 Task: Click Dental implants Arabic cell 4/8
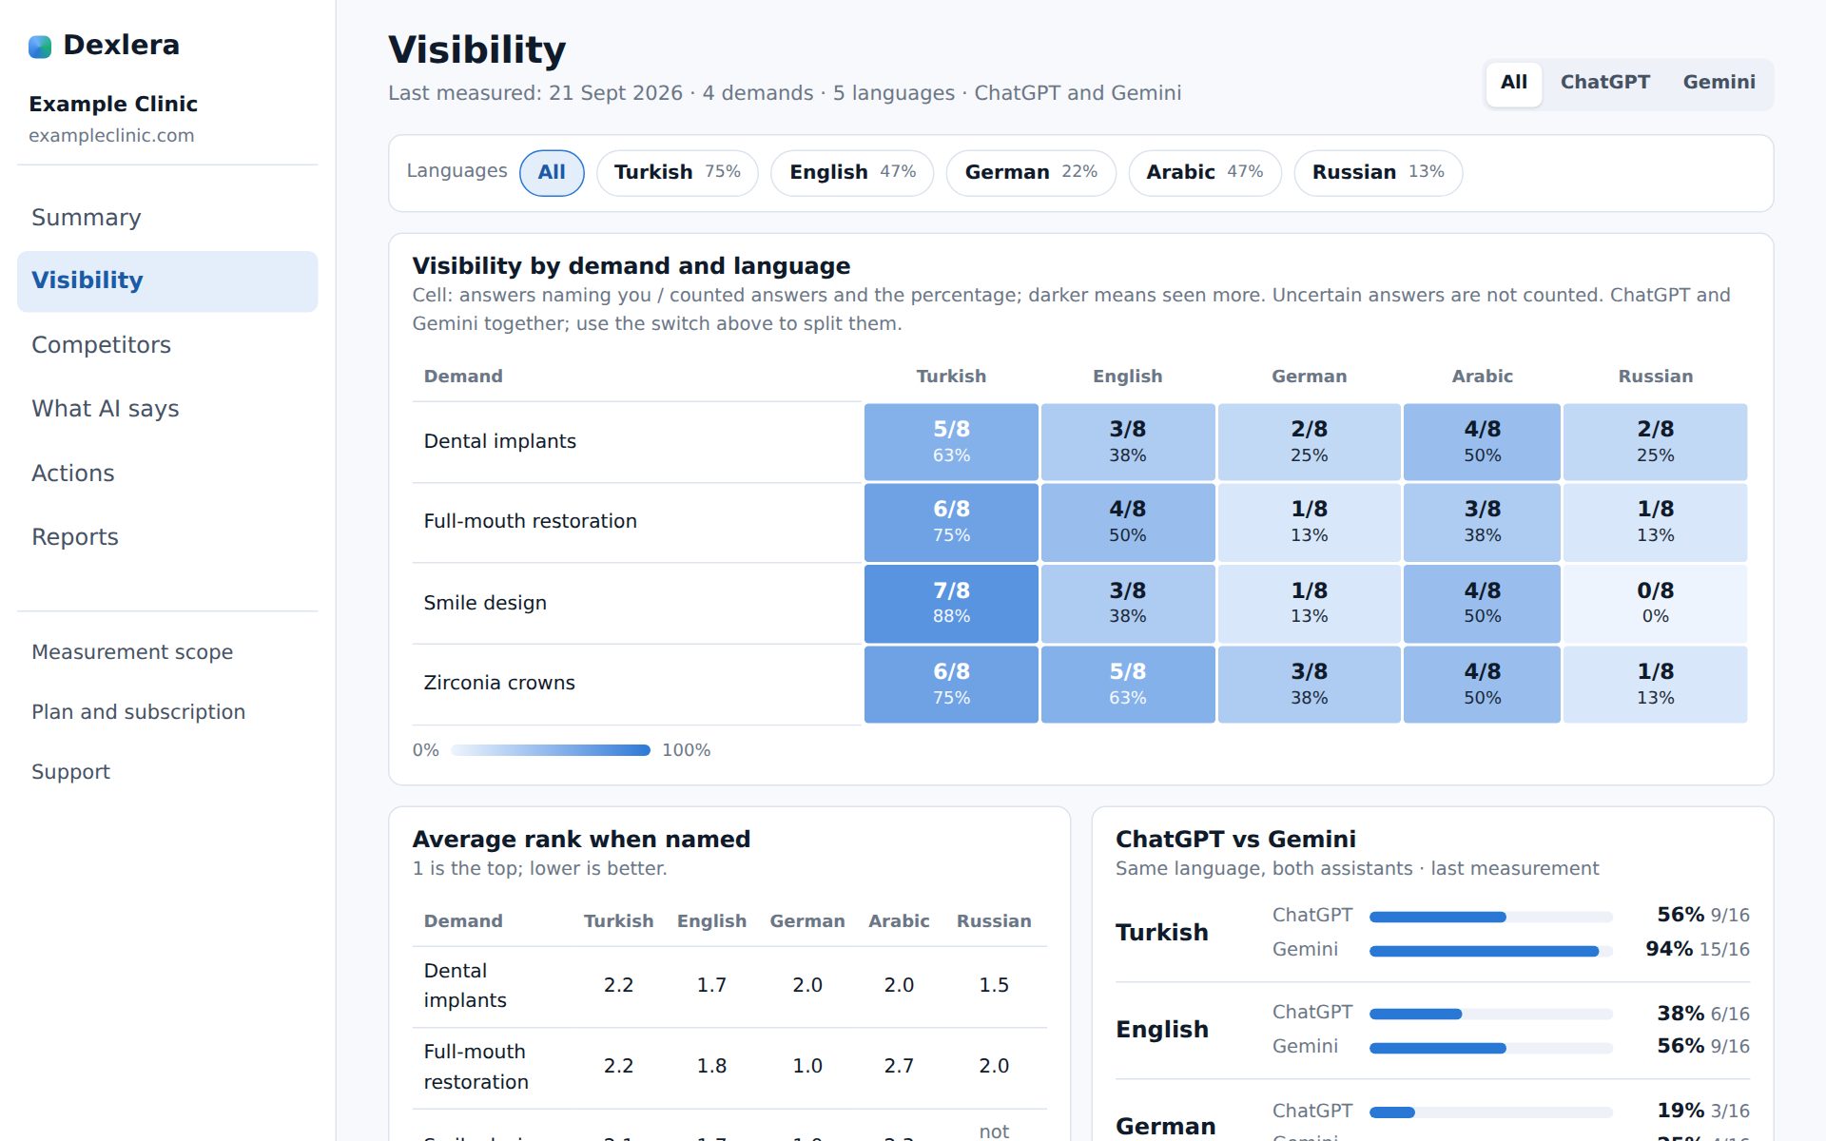pos(1482,442)
